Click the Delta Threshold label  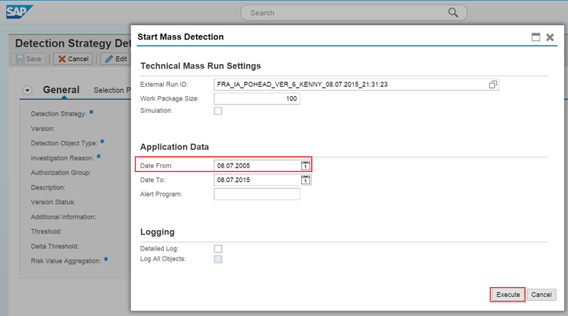(55, 246)
